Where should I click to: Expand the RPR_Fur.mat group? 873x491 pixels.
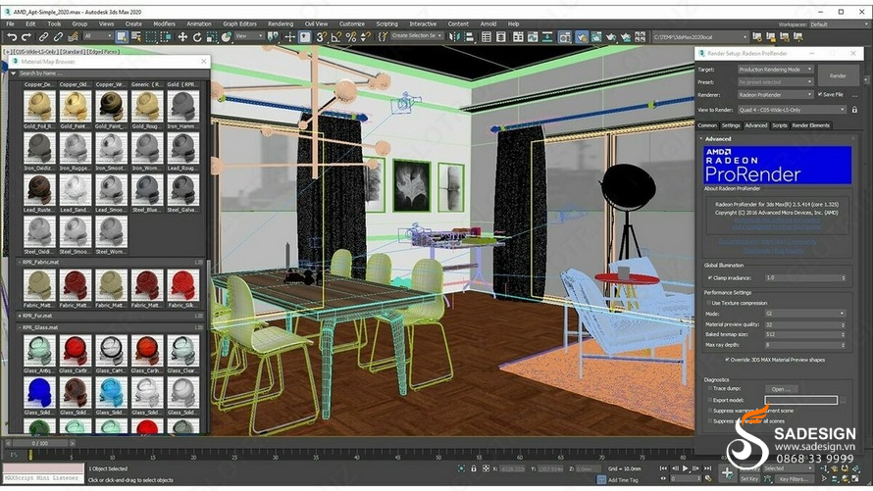(20, 316)
